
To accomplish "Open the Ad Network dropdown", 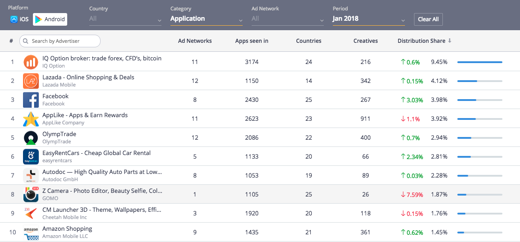I will [288, 19].
